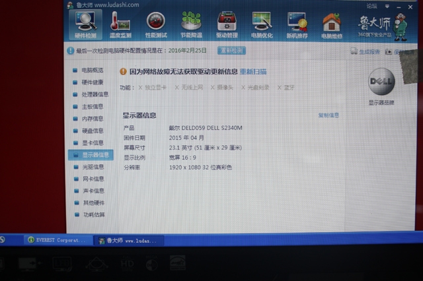This screenshot has height=281, width=423.
Task: Click the 蓝牙 feature indicator
Action: [x=286, y=88]
